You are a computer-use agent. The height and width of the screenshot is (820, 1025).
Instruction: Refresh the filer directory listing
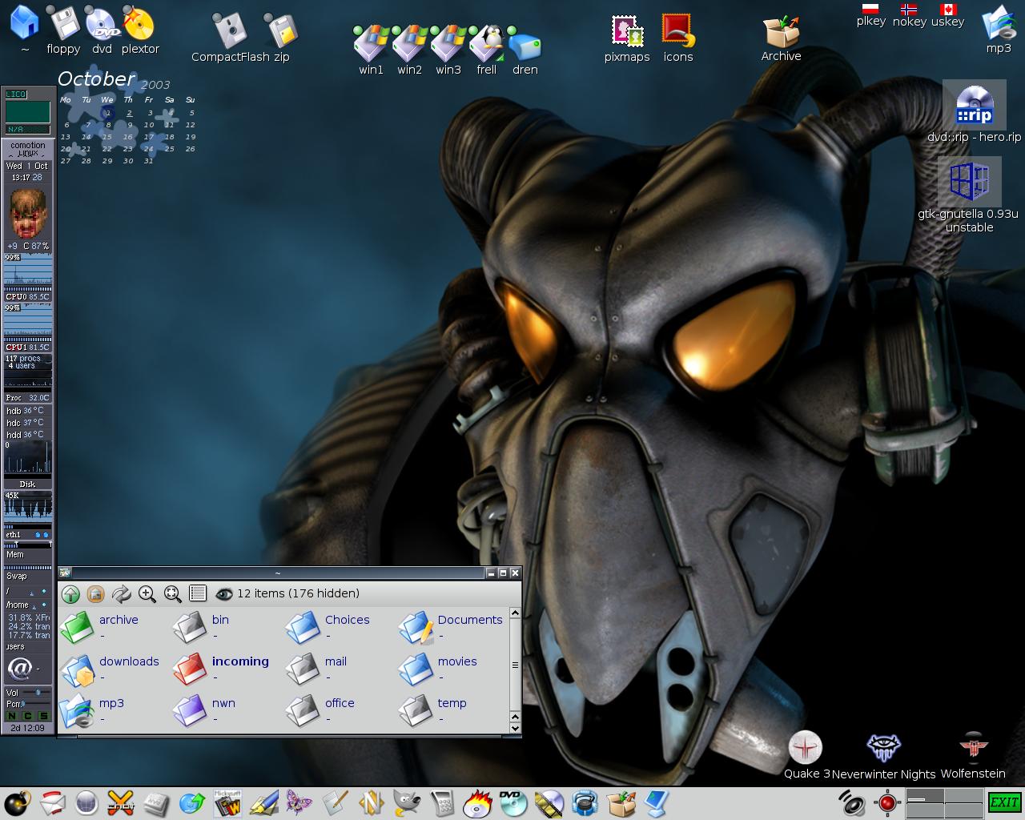pos(121,593)
